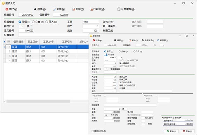The height and width of the screenshot is (135, 197).
Task: Click 削除 in 原価明細 toolbar
Action: pyautogui.click(x=133, y=40)
